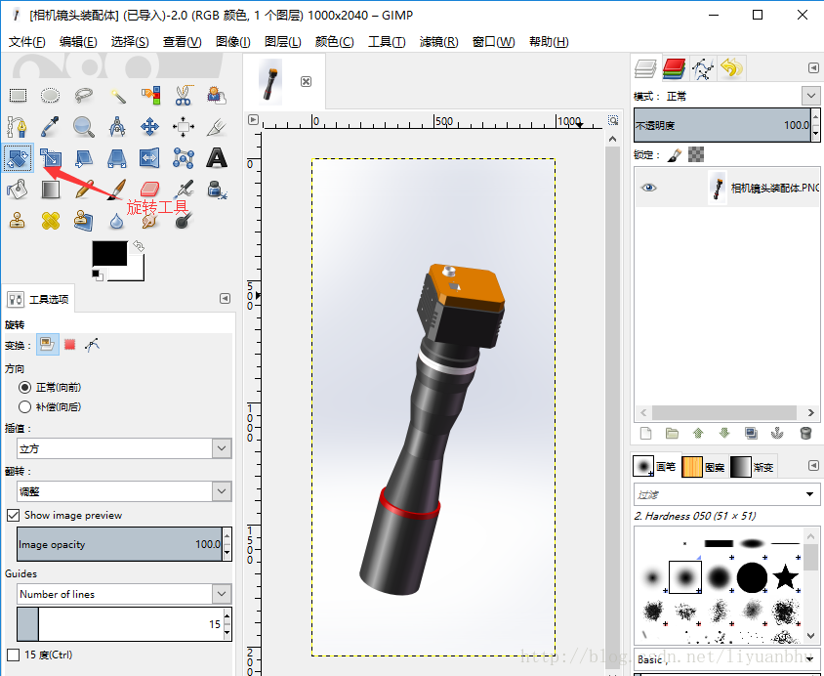Open the tool options panel menu arrow
Viewport: 824px width, 676px height.
click(x=225, y=299)
